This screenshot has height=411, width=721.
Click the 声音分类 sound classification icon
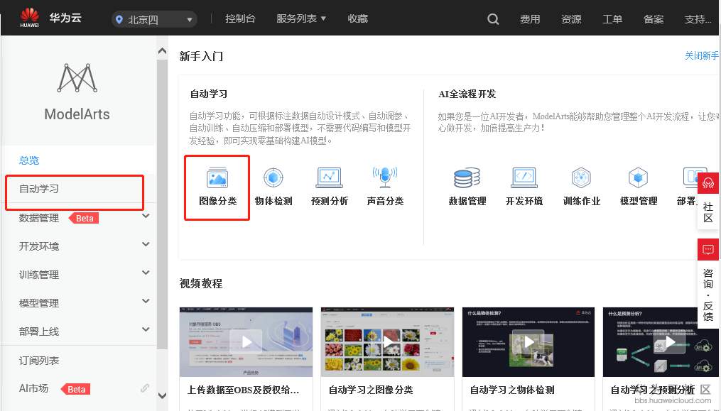(x=385, y=177)
